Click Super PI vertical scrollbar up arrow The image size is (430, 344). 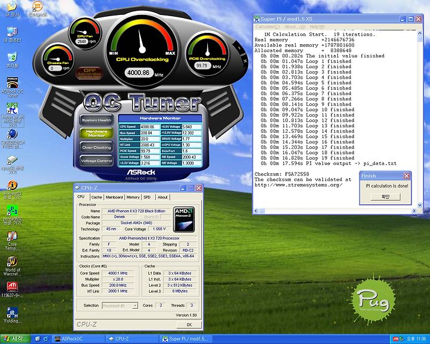[x=420, y=33]
